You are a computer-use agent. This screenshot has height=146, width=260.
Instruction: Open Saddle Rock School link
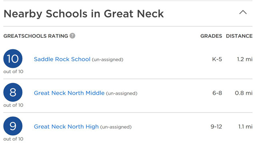click(x=62, y=59)
